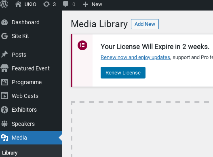Image resolution: width=213 pixels, height=157 pixels.
Task: Open the 3 pending updates count
Action: coord(54,4)
